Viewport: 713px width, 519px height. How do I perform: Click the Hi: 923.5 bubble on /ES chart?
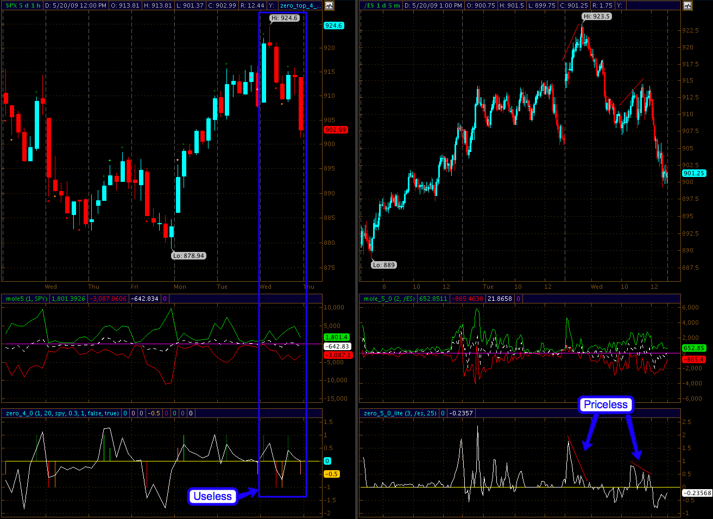pyautogui.click(x=596, y=16)
